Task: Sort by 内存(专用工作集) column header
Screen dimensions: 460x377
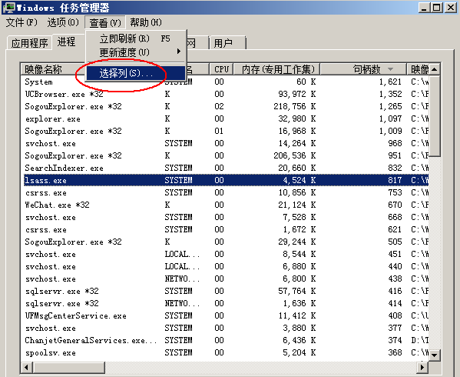Action: (276, 69)
